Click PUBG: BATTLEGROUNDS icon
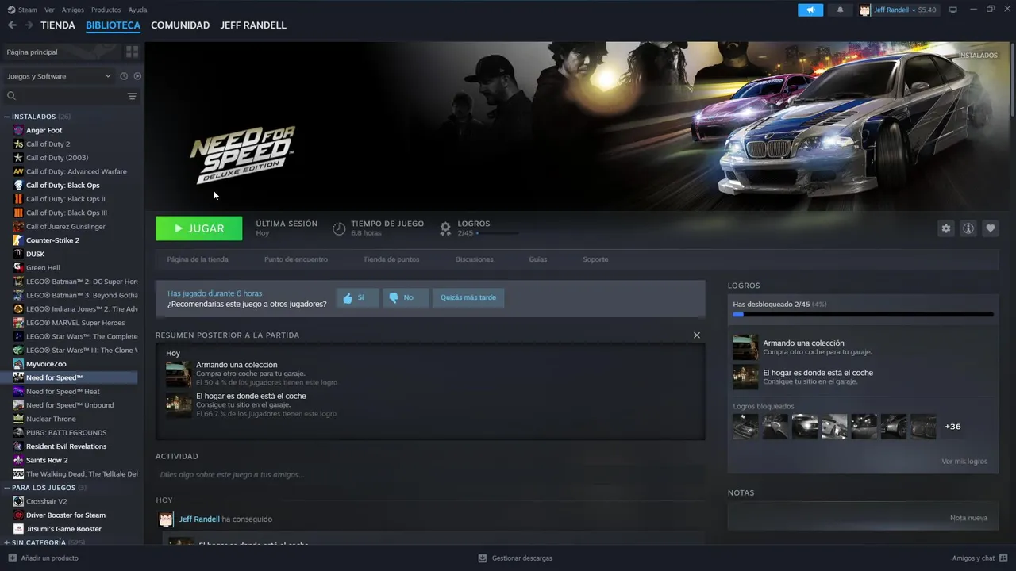The width and height of the screenshot is (1016, 571). pos(18,432)
